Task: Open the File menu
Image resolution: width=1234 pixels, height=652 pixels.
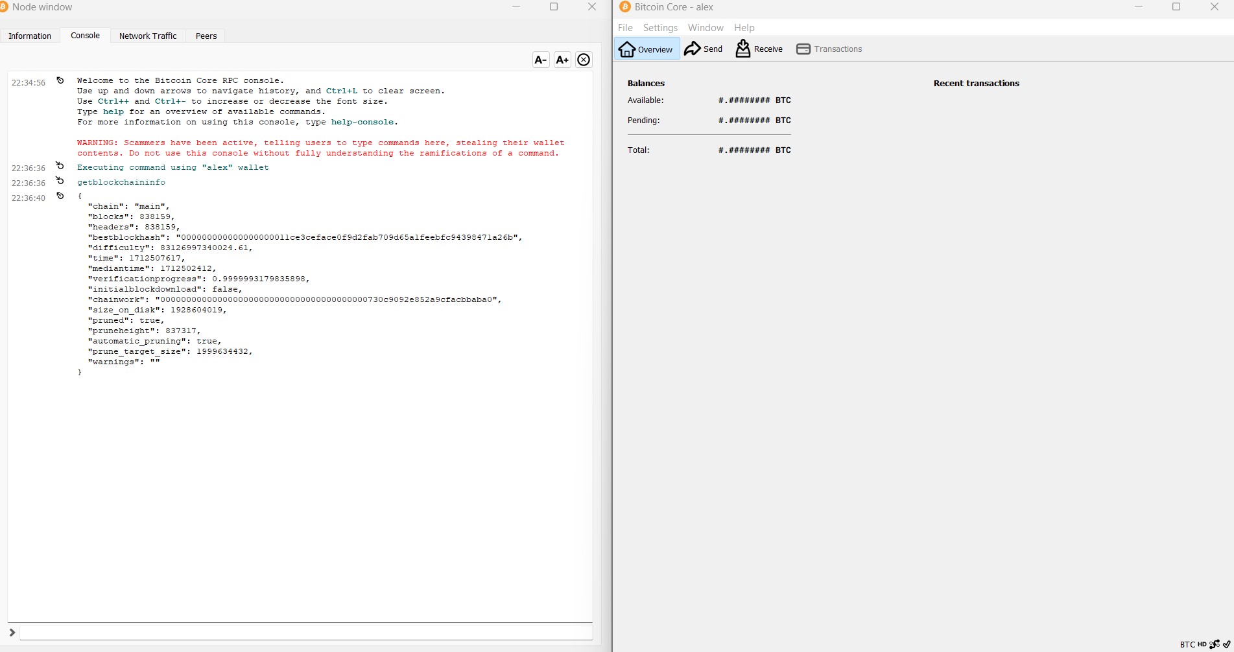Action: point(625,27)
